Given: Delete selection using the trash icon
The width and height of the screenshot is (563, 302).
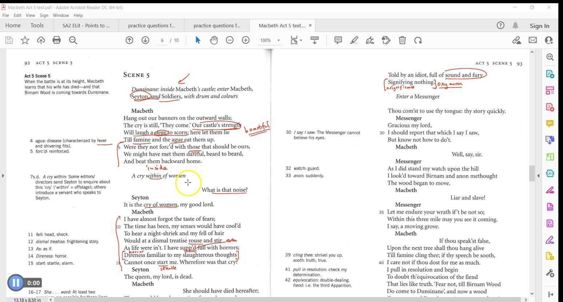Looking at the screenshot, I should tap(402, 40).
